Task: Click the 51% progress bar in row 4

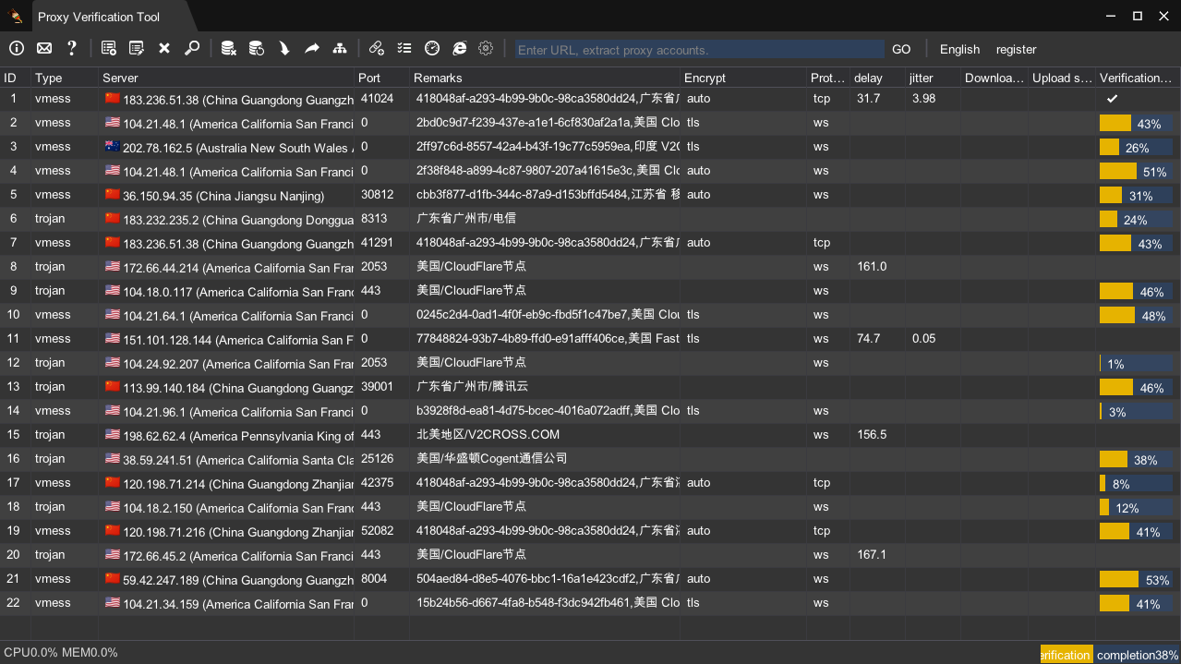Action: coord(1136,171)
